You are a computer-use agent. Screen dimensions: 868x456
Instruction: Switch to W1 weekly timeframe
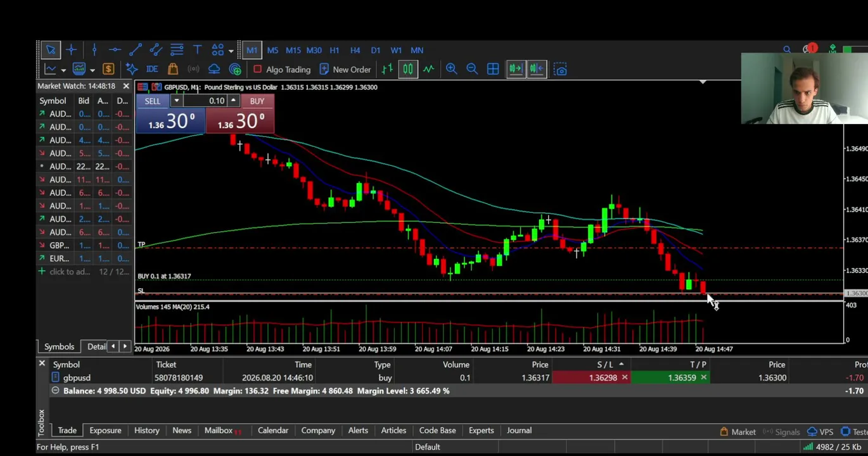396,50
